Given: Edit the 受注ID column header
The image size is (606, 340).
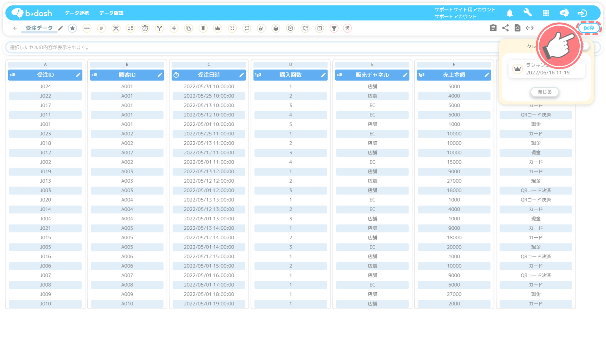Looking at the screenshot, I should coord(78,75).
